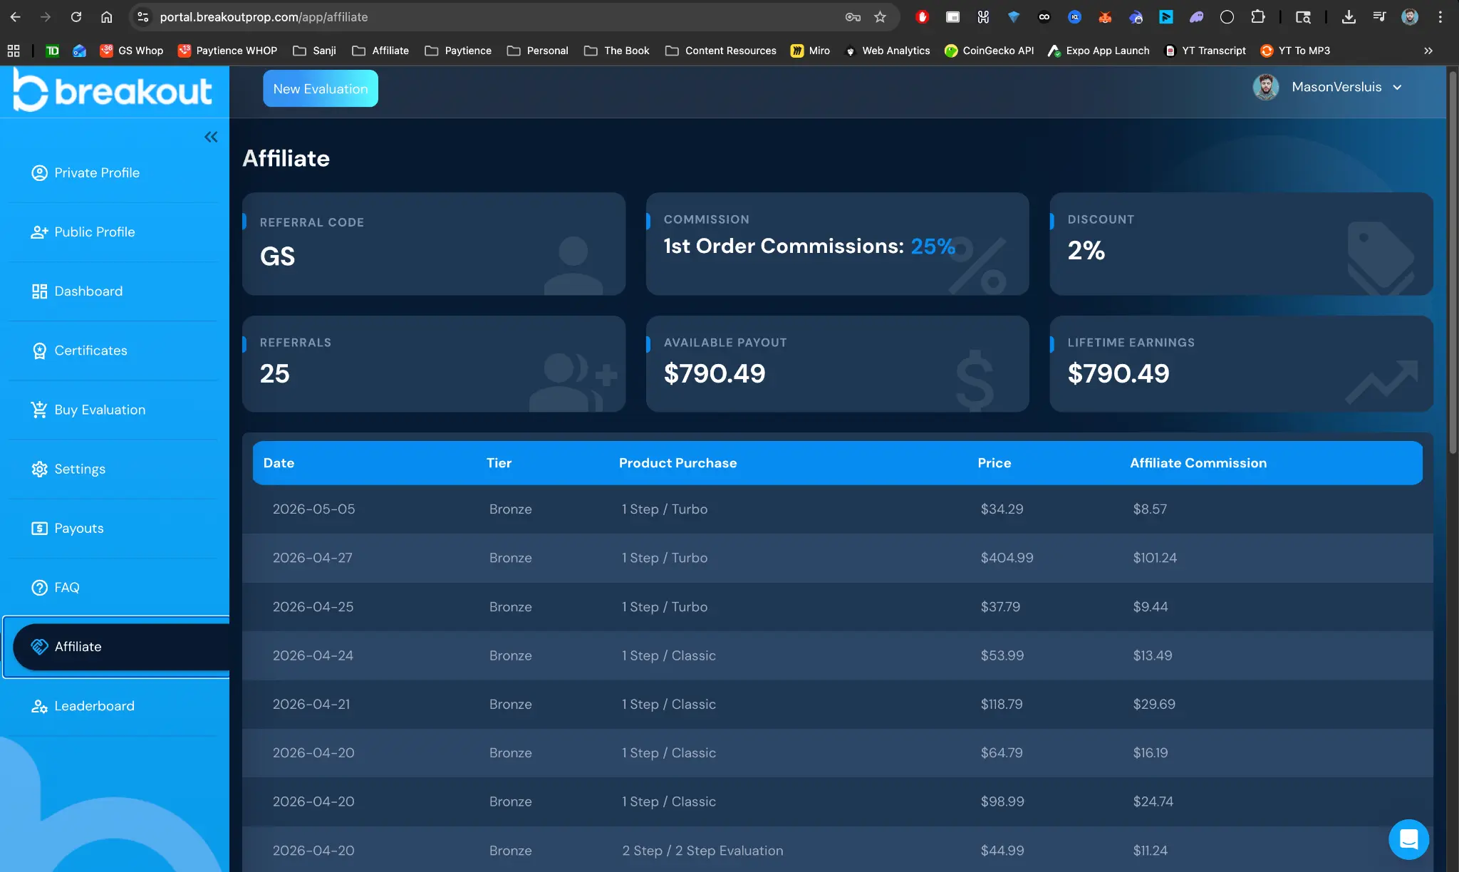Screen dimensions: 1459x872
Task: Click the MasonVersluis profile avatar
Action: click(1266, 87)
